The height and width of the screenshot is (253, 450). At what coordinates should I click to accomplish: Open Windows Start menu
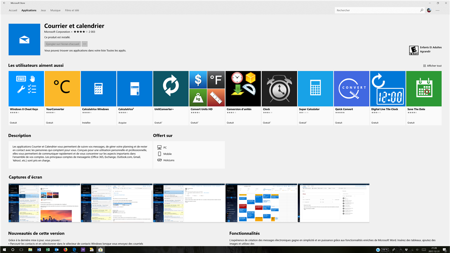coord(4,249)
